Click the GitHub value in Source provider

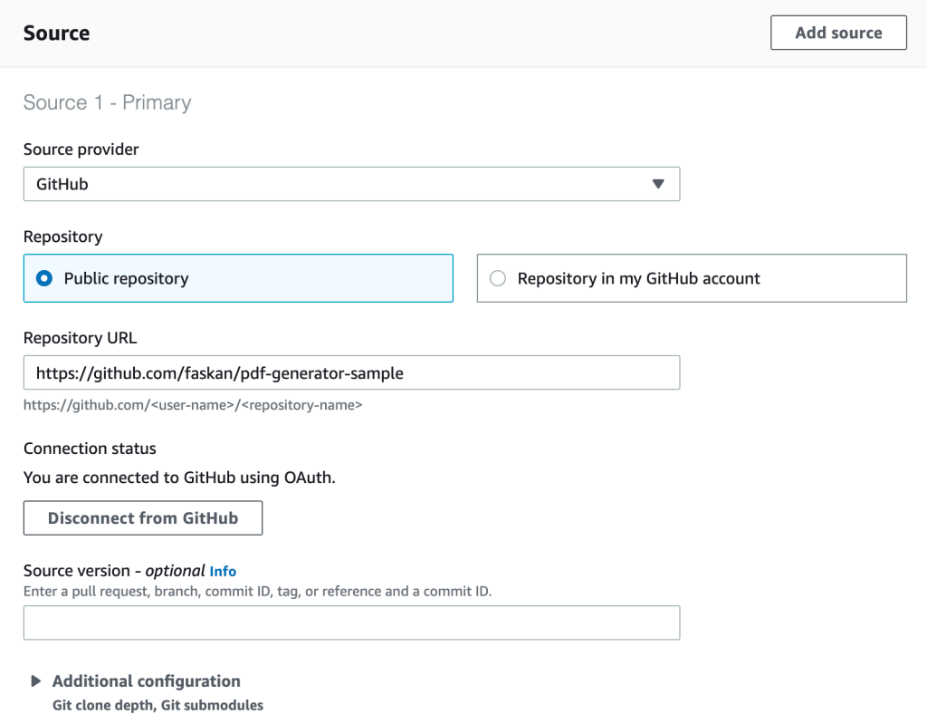click(63, 184)
